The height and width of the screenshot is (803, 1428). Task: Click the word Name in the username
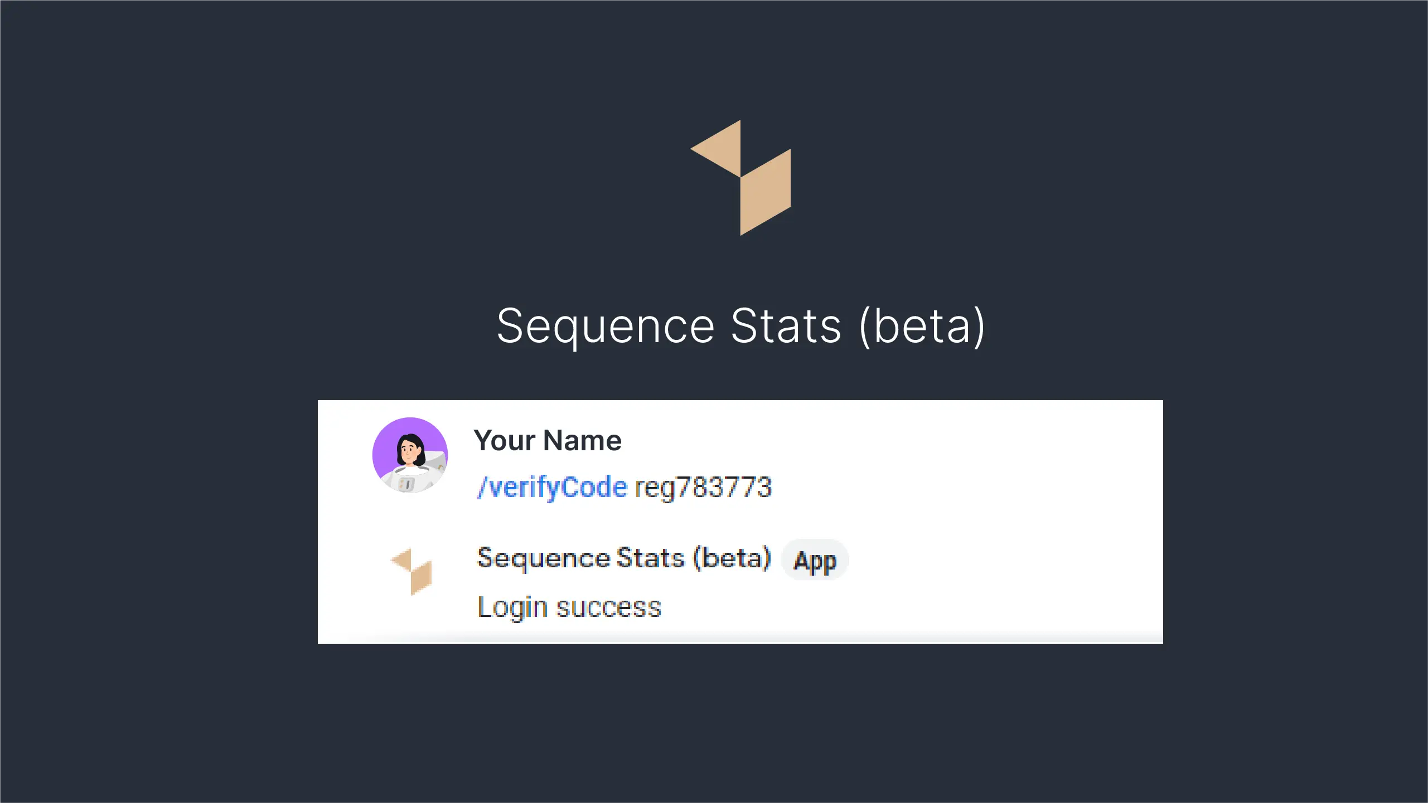(x=583, y=440)
